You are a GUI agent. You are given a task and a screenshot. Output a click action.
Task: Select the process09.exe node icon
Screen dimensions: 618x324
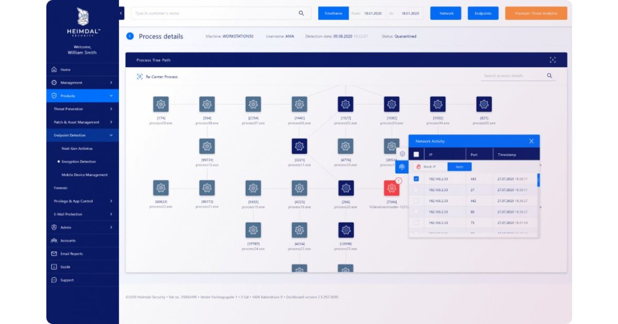click(161, 104)
